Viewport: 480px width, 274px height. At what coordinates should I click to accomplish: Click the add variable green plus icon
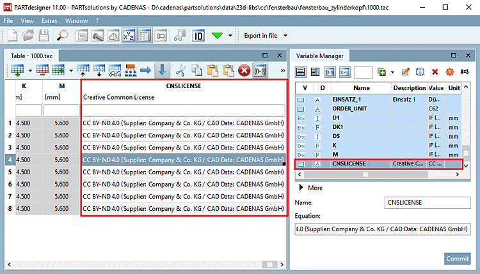pyautogui.click(x=381, y=72)
